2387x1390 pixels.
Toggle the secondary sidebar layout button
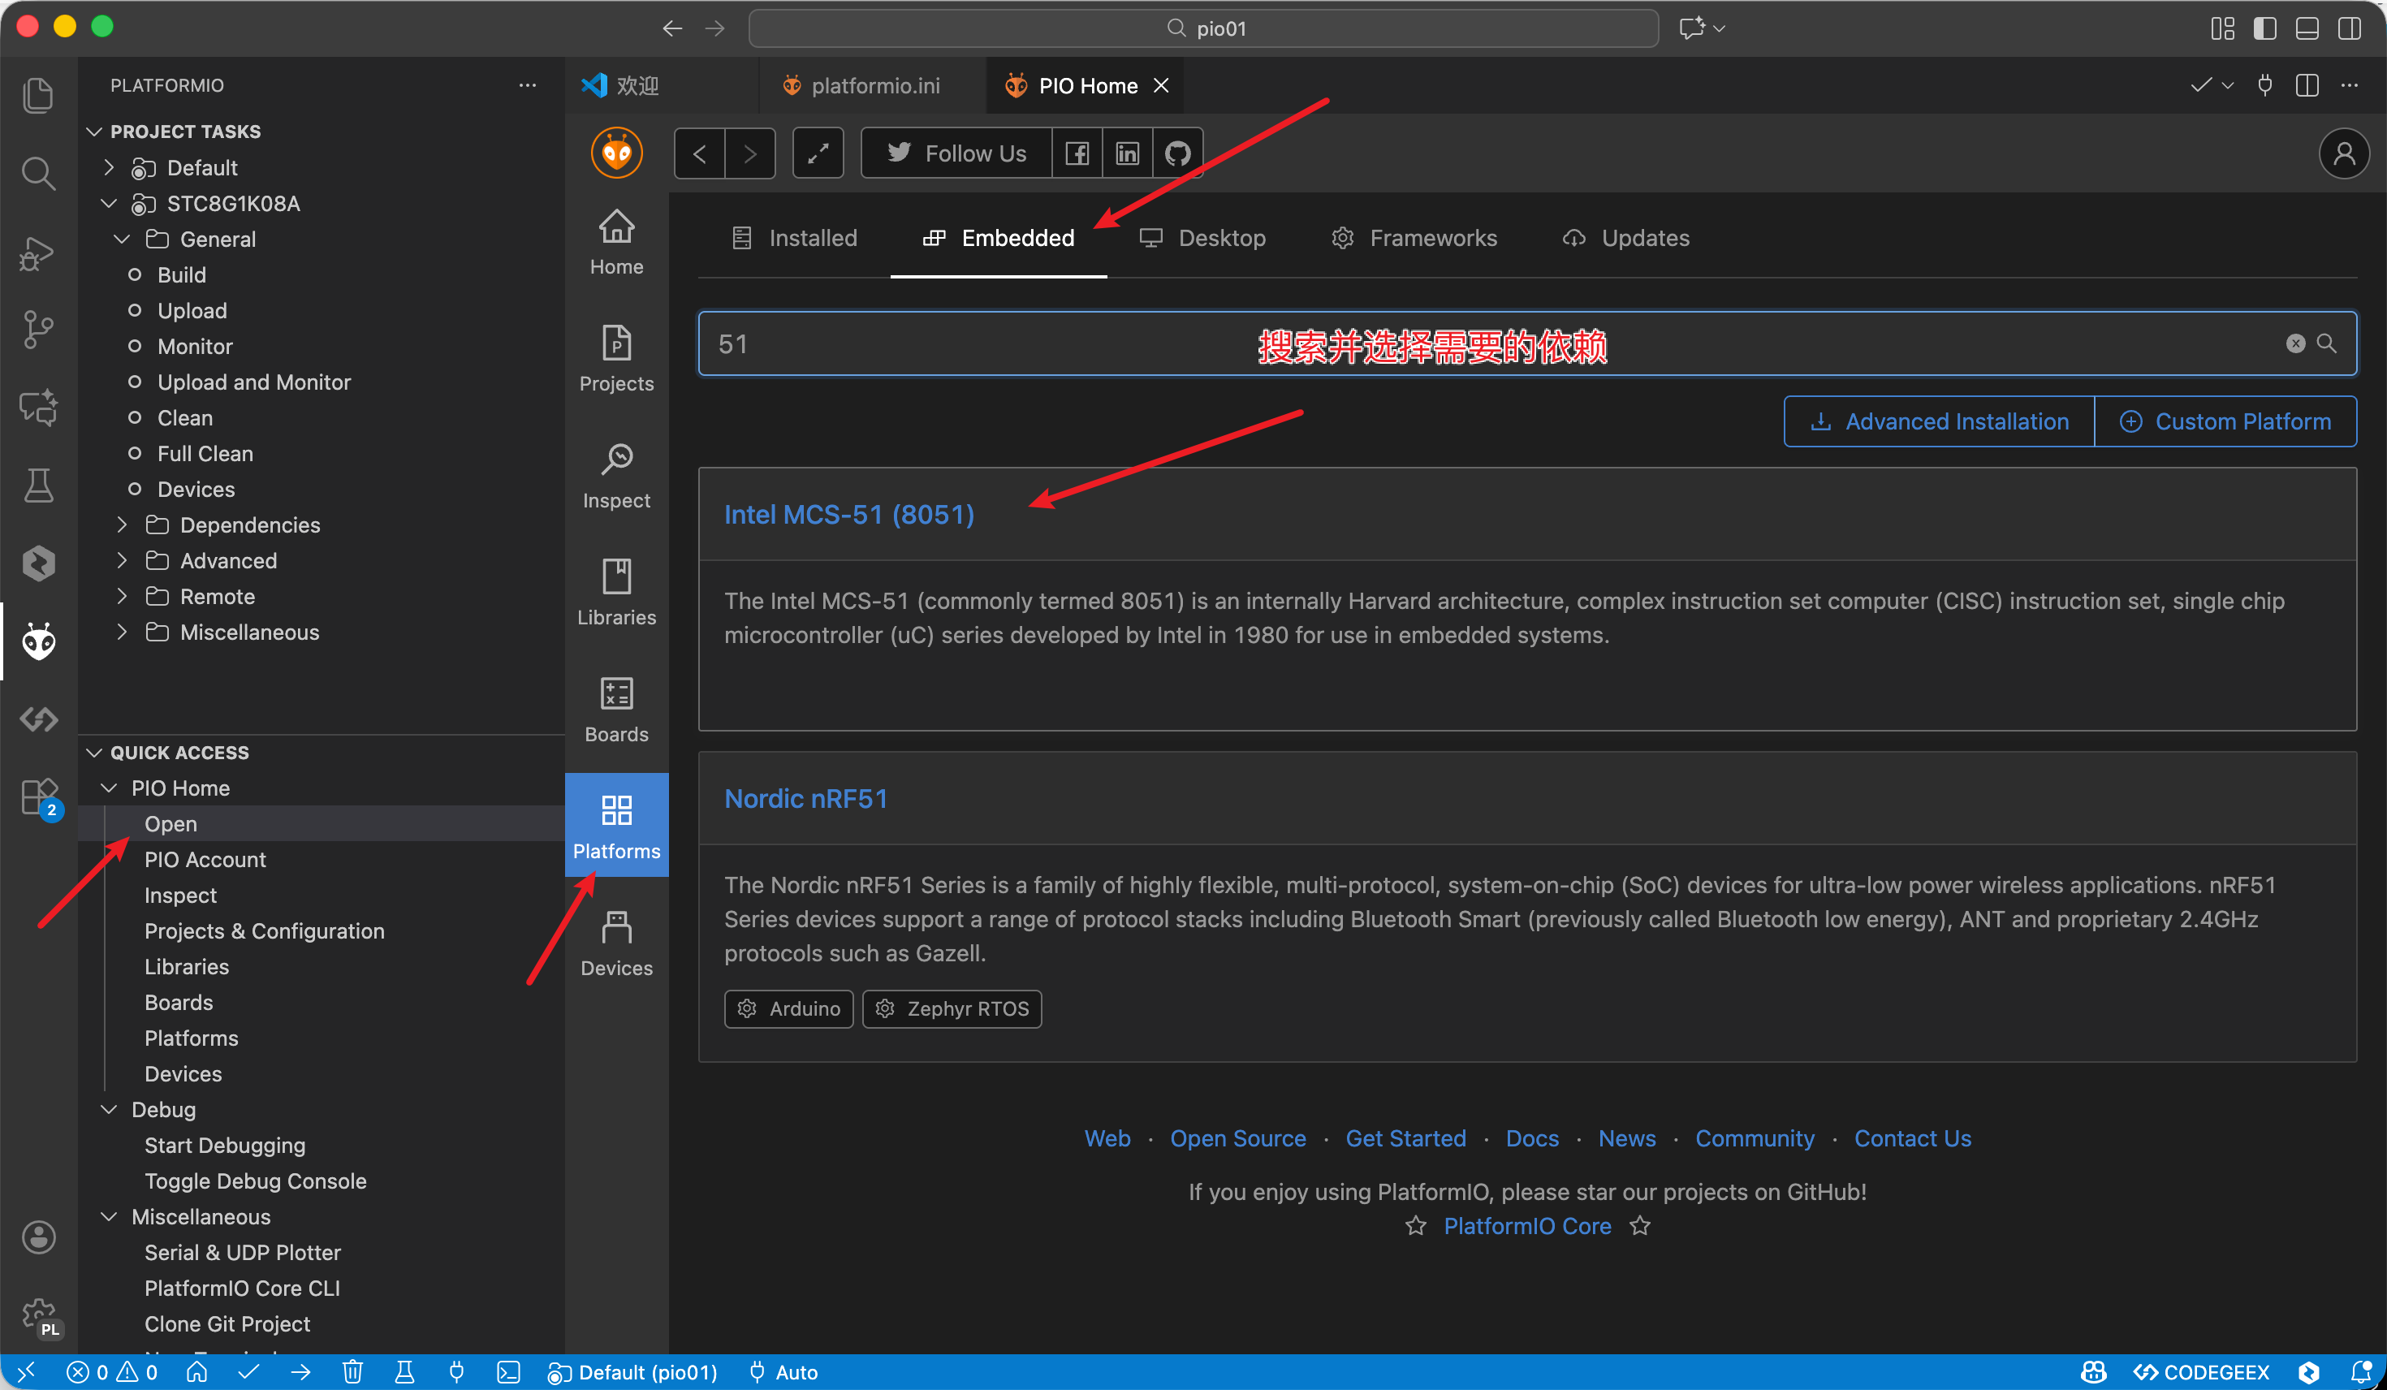tap(2349, 28)
